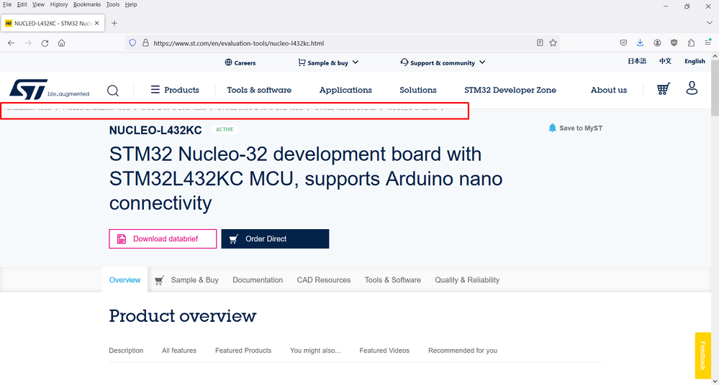Viewport: 719px width, 385px height.
Task: Open the site search magnifier icon
Action: pyautogui.click(x=113, y=91)
